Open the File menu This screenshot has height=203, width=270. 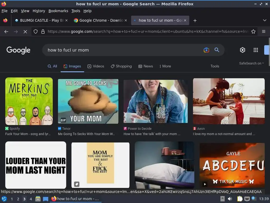(x=4, y=11)
